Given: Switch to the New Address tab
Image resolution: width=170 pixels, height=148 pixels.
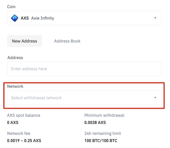Looking at the screenshot, I should click(x=25, y=41).
